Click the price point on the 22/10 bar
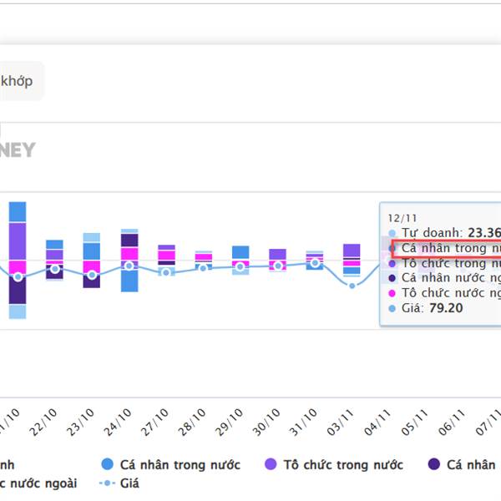 point(55,269)
